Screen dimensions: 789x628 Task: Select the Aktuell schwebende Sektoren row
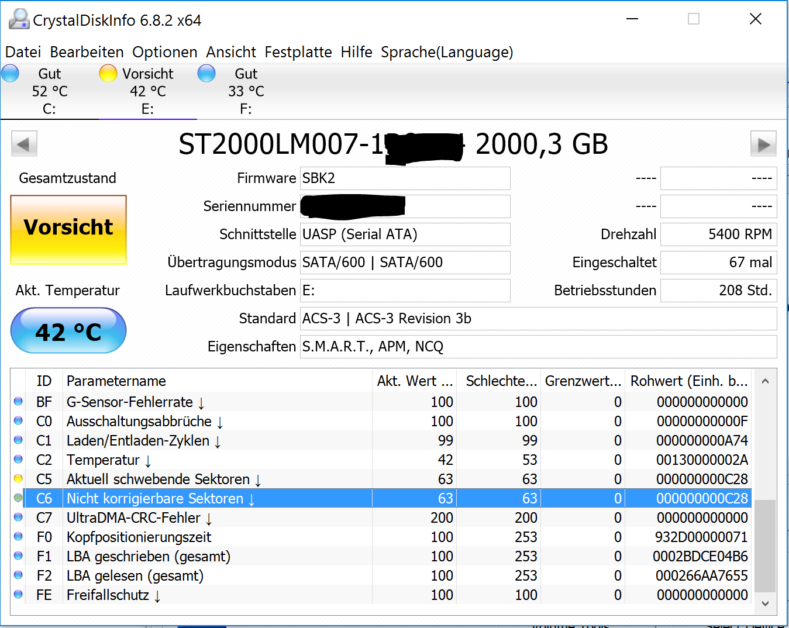pos(382,479)
